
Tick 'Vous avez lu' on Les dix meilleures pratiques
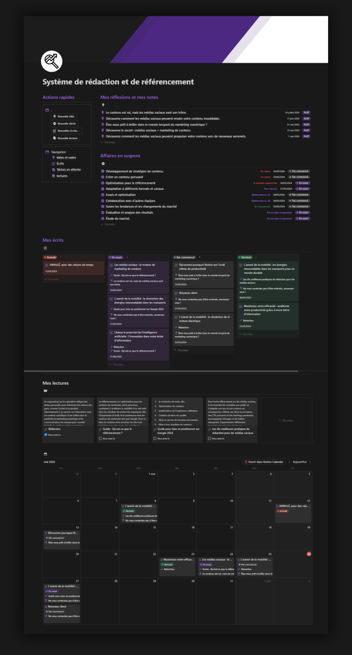pos(209,439)
